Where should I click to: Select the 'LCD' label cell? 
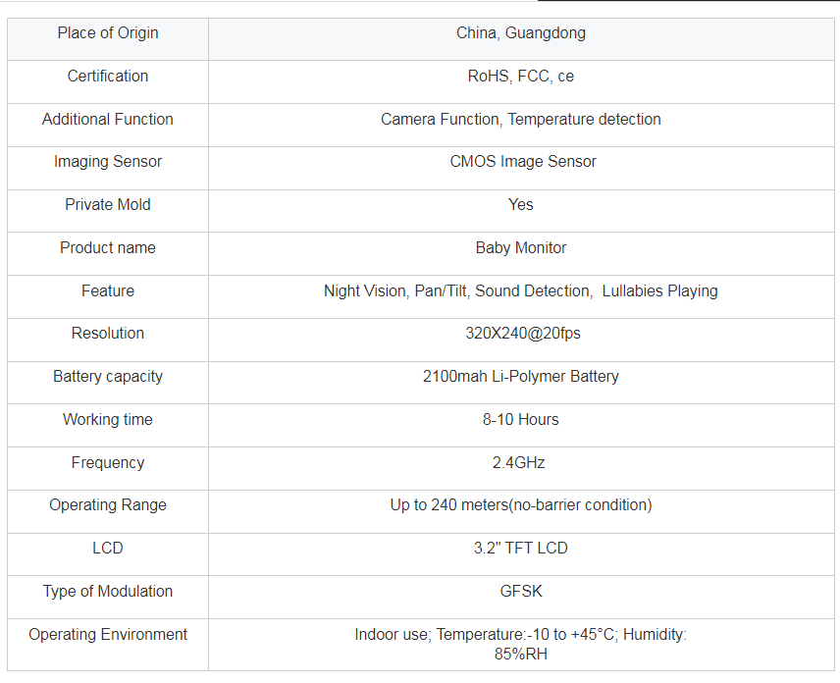click(x=108, y=554)
